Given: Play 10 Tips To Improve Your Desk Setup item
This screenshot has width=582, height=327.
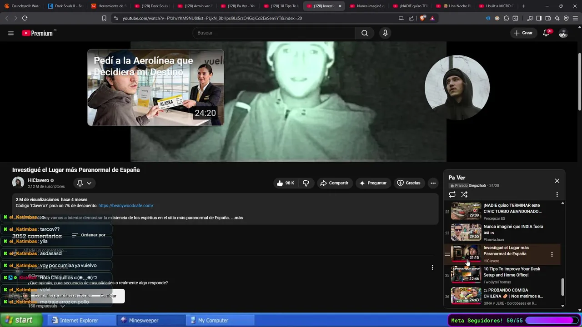Looking at the screenshot, I should (502, 275).
